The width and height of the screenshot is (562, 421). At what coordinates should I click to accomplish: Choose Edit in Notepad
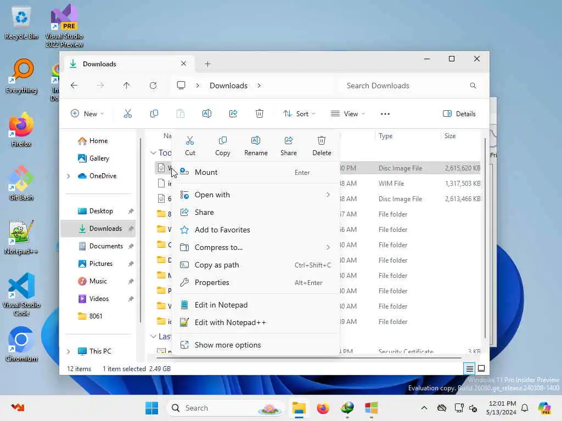pos(256,305)
